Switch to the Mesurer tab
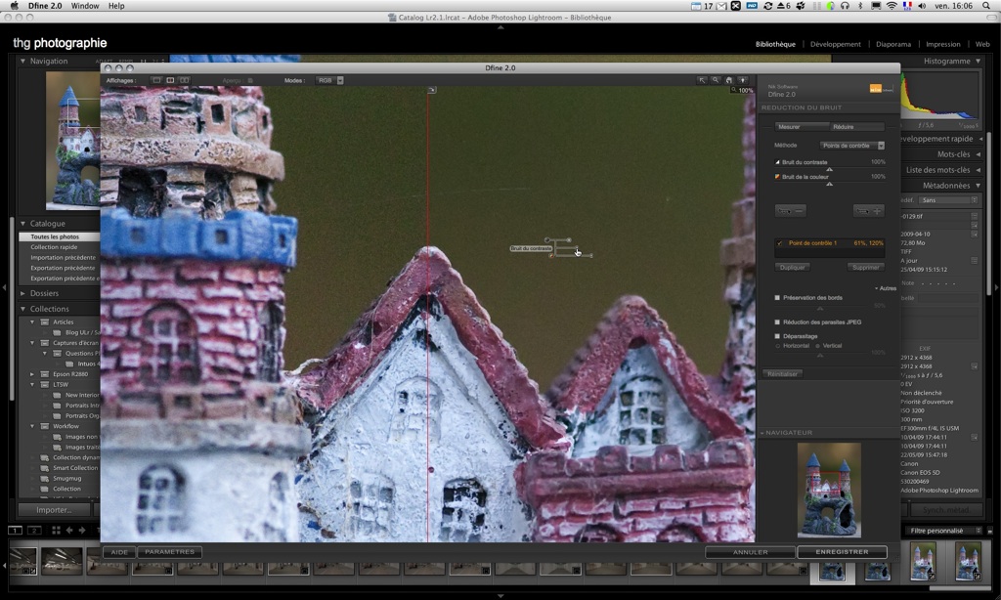This screenshot has width=1001, height=600. (x=802, y=127)
